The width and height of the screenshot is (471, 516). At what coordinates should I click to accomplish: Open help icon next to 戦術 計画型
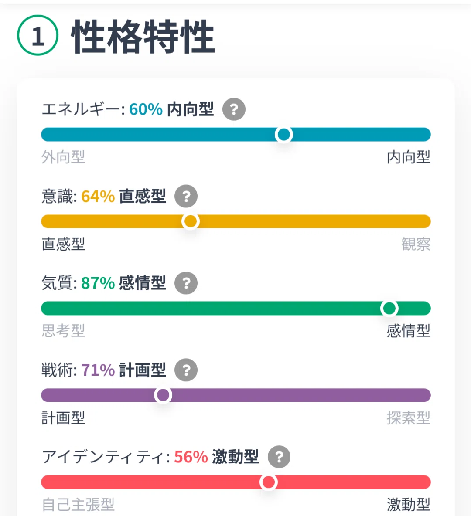pyautogui.click(x=186, y=370)
